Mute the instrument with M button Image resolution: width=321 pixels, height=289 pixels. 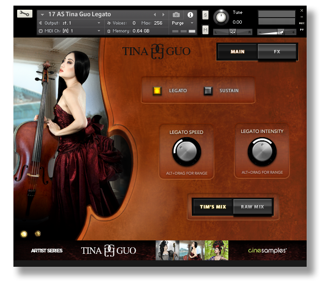click(x=205, y=30)
